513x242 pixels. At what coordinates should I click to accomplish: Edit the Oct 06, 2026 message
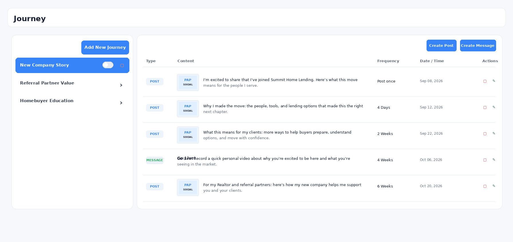494,160
